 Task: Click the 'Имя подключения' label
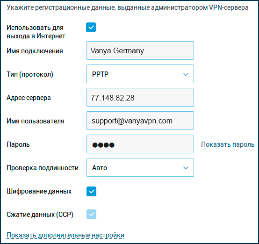(35, 51)
